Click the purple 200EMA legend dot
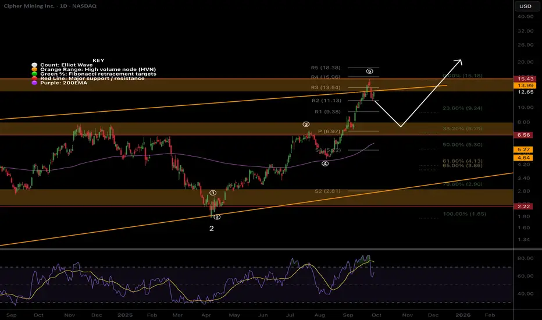 (34, 83)
